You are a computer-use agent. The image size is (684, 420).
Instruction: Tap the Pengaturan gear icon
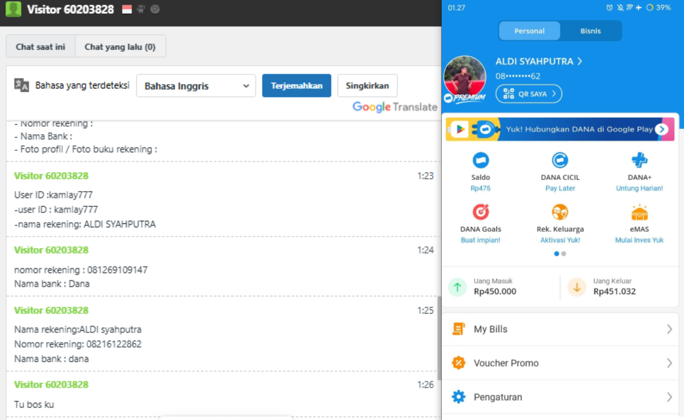(458, 397)
